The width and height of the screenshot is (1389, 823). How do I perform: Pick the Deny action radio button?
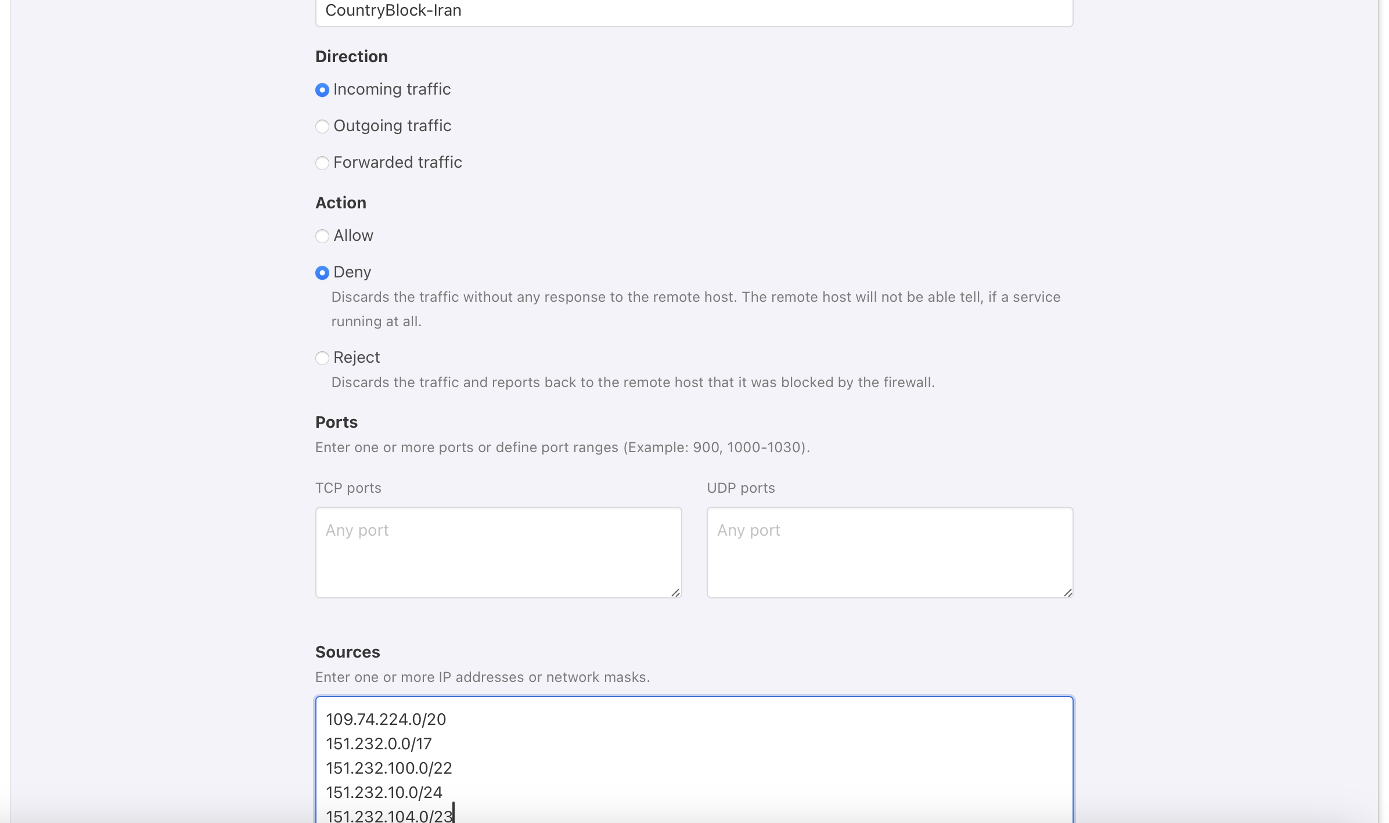click(x=322, y=273)
